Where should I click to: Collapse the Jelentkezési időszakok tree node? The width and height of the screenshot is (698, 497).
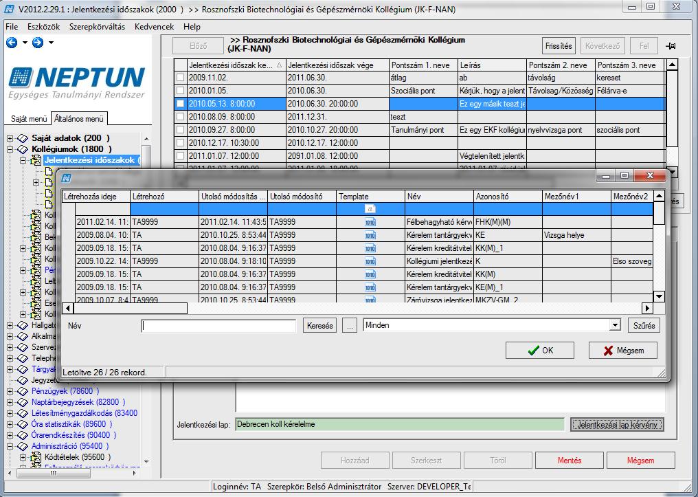pyautogui.click(x=23, y=160)
